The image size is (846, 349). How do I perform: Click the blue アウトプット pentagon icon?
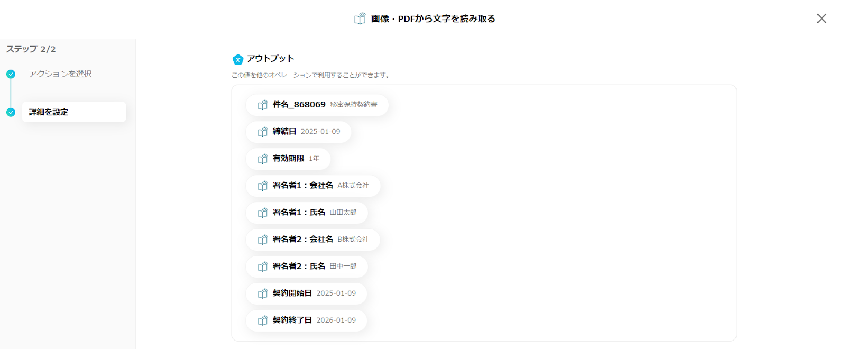pyautogui.click(x=238, y=59)
